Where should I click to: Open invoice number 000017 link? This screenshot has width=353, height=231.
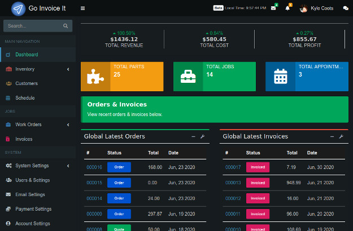tap(233, 167)
